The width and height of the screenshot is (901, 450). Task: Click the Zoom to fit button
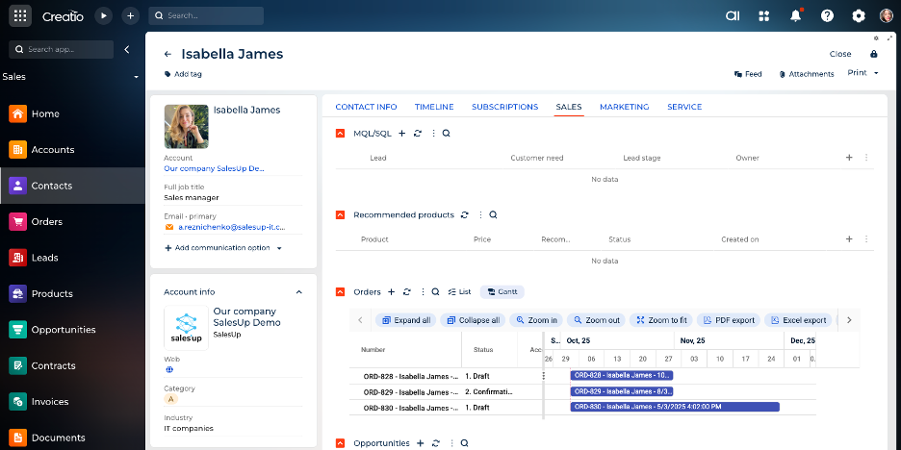pos(661,320)
